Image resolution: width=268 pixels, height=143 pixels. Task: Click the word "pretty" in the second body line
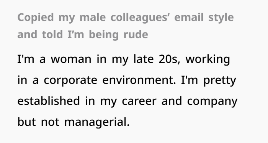tap(220, 80)
